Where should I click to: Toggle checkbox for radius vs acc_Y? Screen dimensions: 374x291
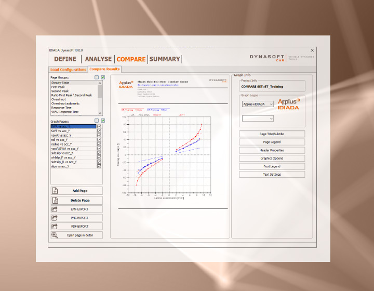99,144
